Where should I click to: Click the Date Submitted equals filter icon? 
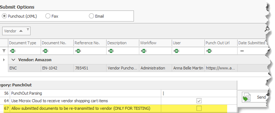[242, 51]
